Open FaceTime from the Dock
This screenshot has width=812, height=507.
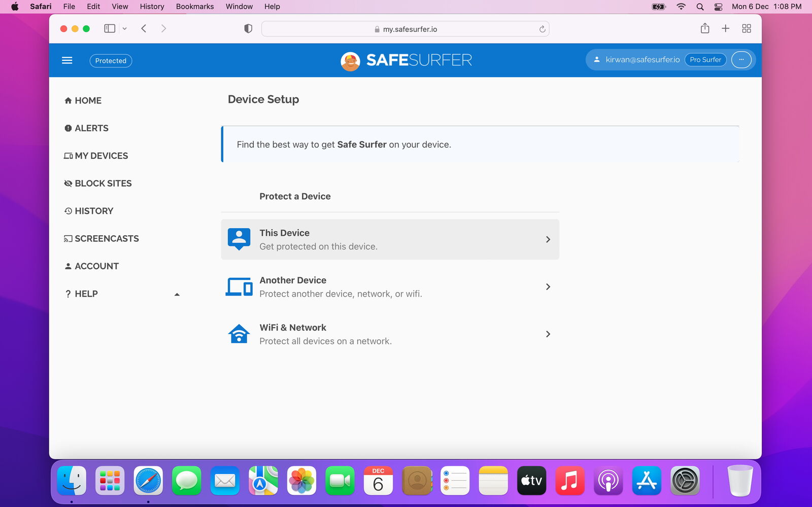click(x=340, y=480)
